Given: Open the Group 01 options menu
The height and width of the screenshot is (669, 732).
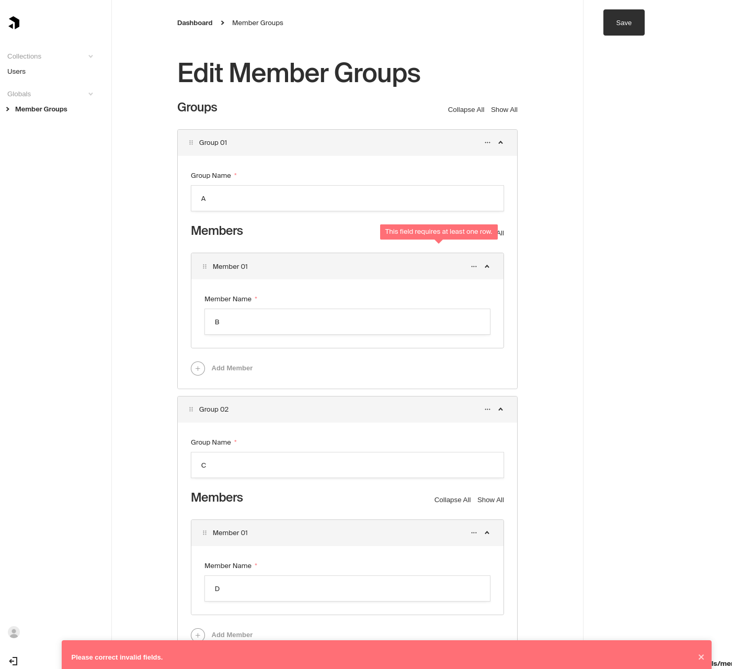Looking at the screenshot, I should click(x=487, y=142).
